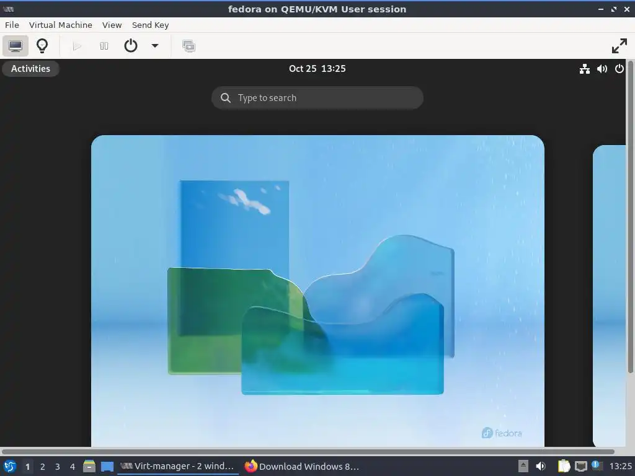This screenshot has height=476, width=635.
Task: Click the horizontal scrollbar of viewer
Action: pyautogui.click(x=308, y=451)
